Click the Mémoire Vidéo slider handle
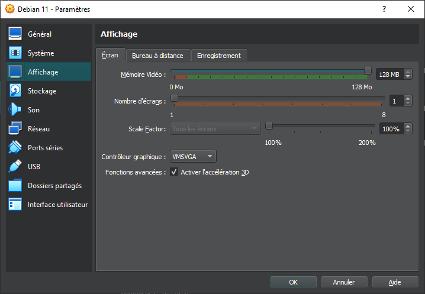This screenshot has width=425, height=294. [368, 71]
